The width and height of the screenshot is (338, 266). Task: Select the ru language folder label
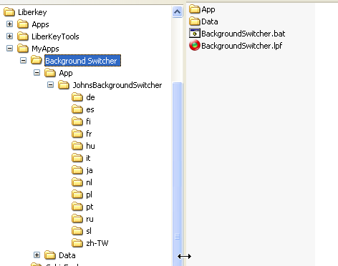[90, 219]
